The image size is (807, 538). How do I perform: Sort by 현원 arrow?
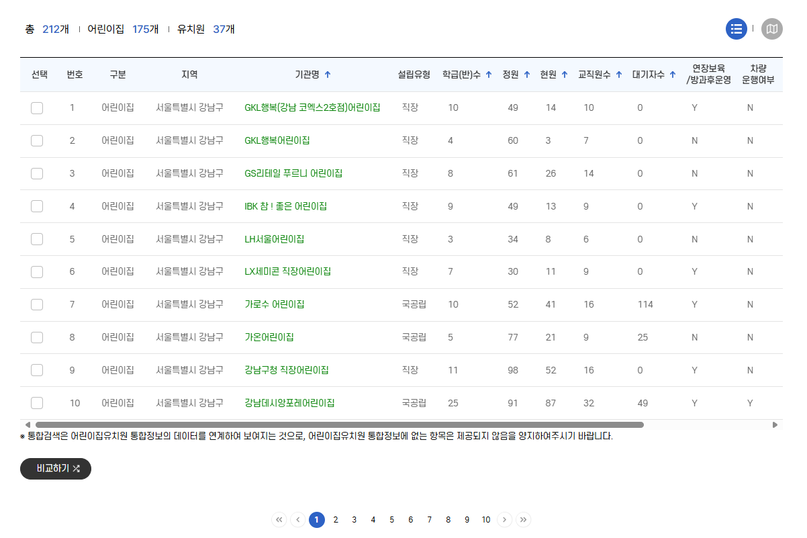[565, 75]
